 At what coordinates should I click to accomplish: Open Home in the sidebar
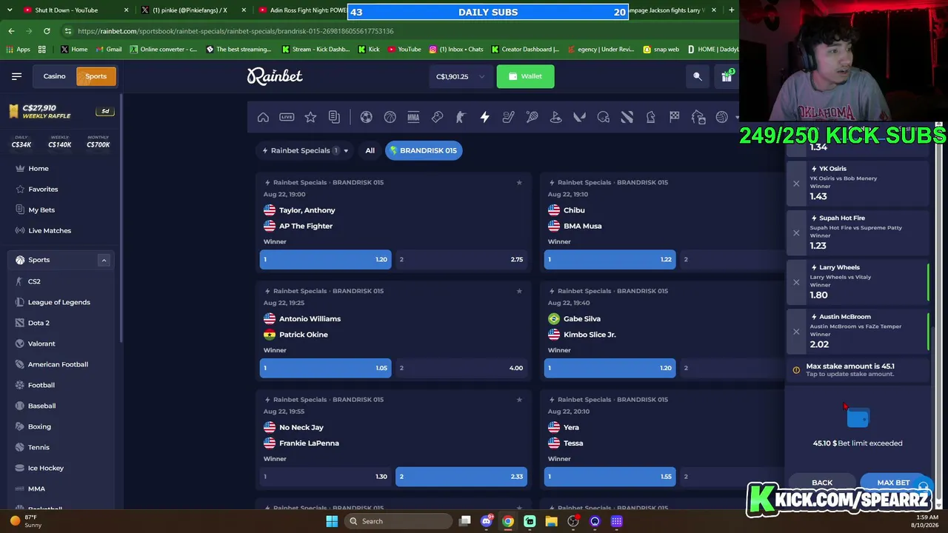[61, 168]
